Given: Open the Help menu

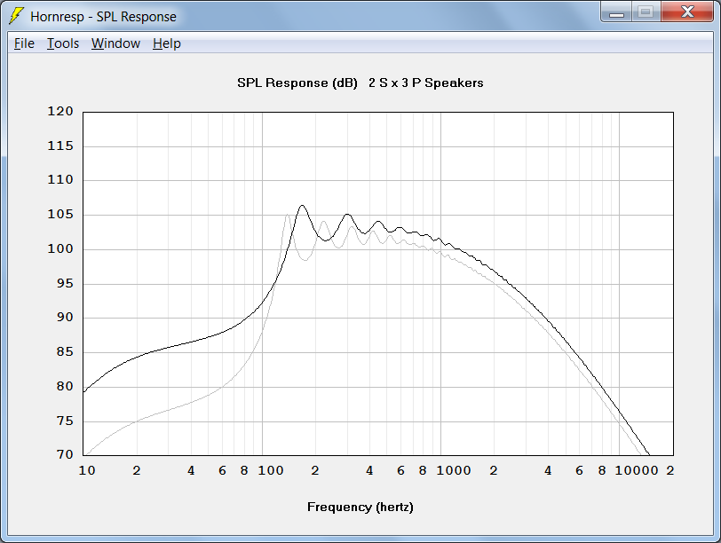Looking at the screenshot, I should pyautogui.click(x=166, y=43).
